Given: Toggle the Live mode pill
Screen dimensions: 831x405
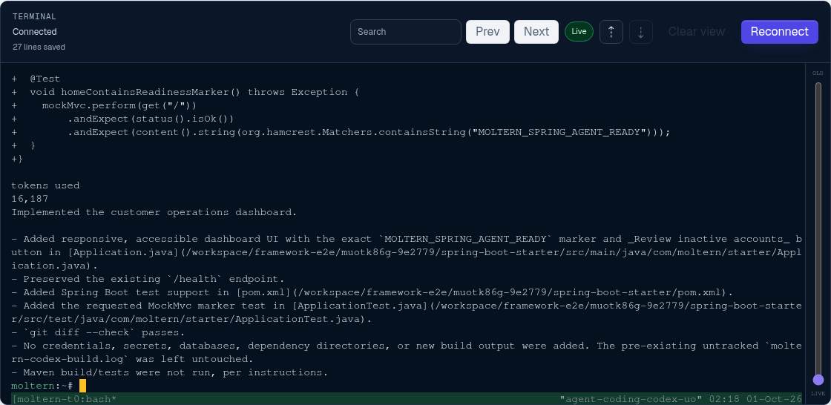Looking at the screenshot, I should tap(579, 32).
